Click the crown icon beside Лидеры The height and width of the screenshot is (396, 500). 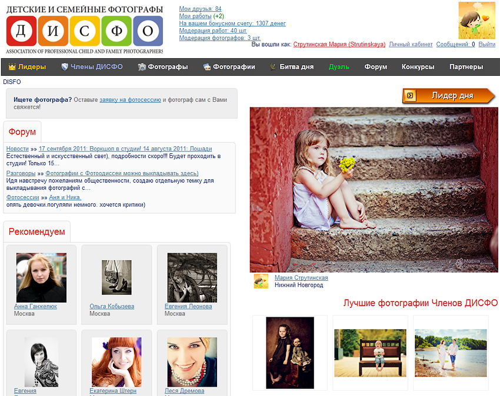(x=12, y=67)
